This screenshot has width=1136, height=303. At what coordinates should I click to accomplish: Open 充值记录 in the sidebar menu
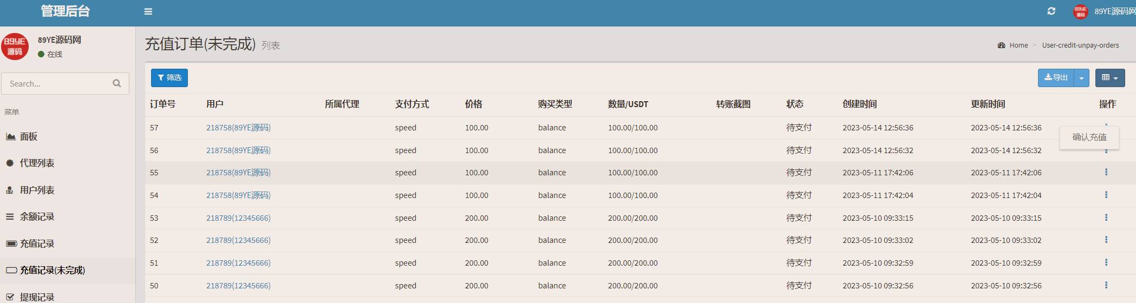[x=37, y=243]
